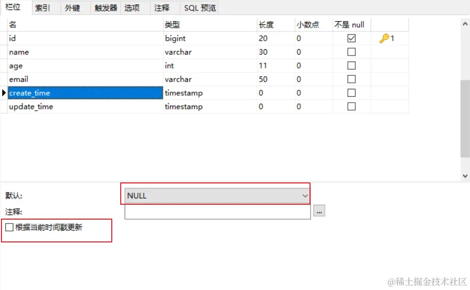The height and width of the screenshot is (290, 470).
Task: Click the scroll up arrow of field list
Action: pyautogui.click(x=465, y=24)
